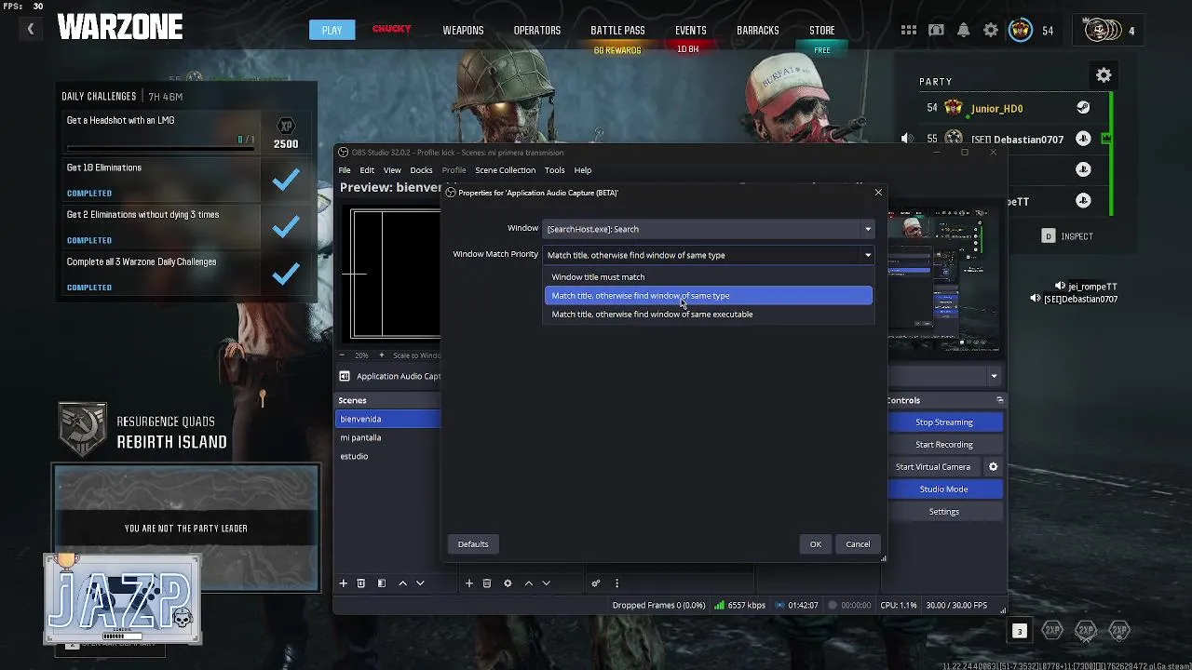Open OBS Settings from Controls
1192x670 pixels.
coord(943,512)
